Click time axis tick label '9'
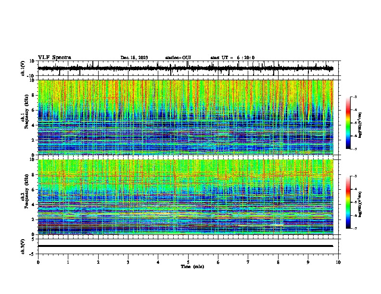Viewport: 381px width, 294px height. coord(308,262)
